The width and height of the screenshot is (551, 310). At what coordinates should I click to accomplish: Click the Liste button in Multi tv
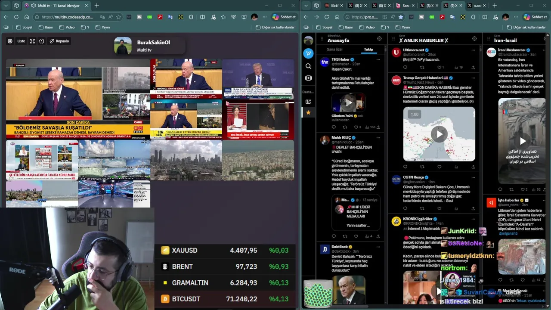[x=21, y=41]
